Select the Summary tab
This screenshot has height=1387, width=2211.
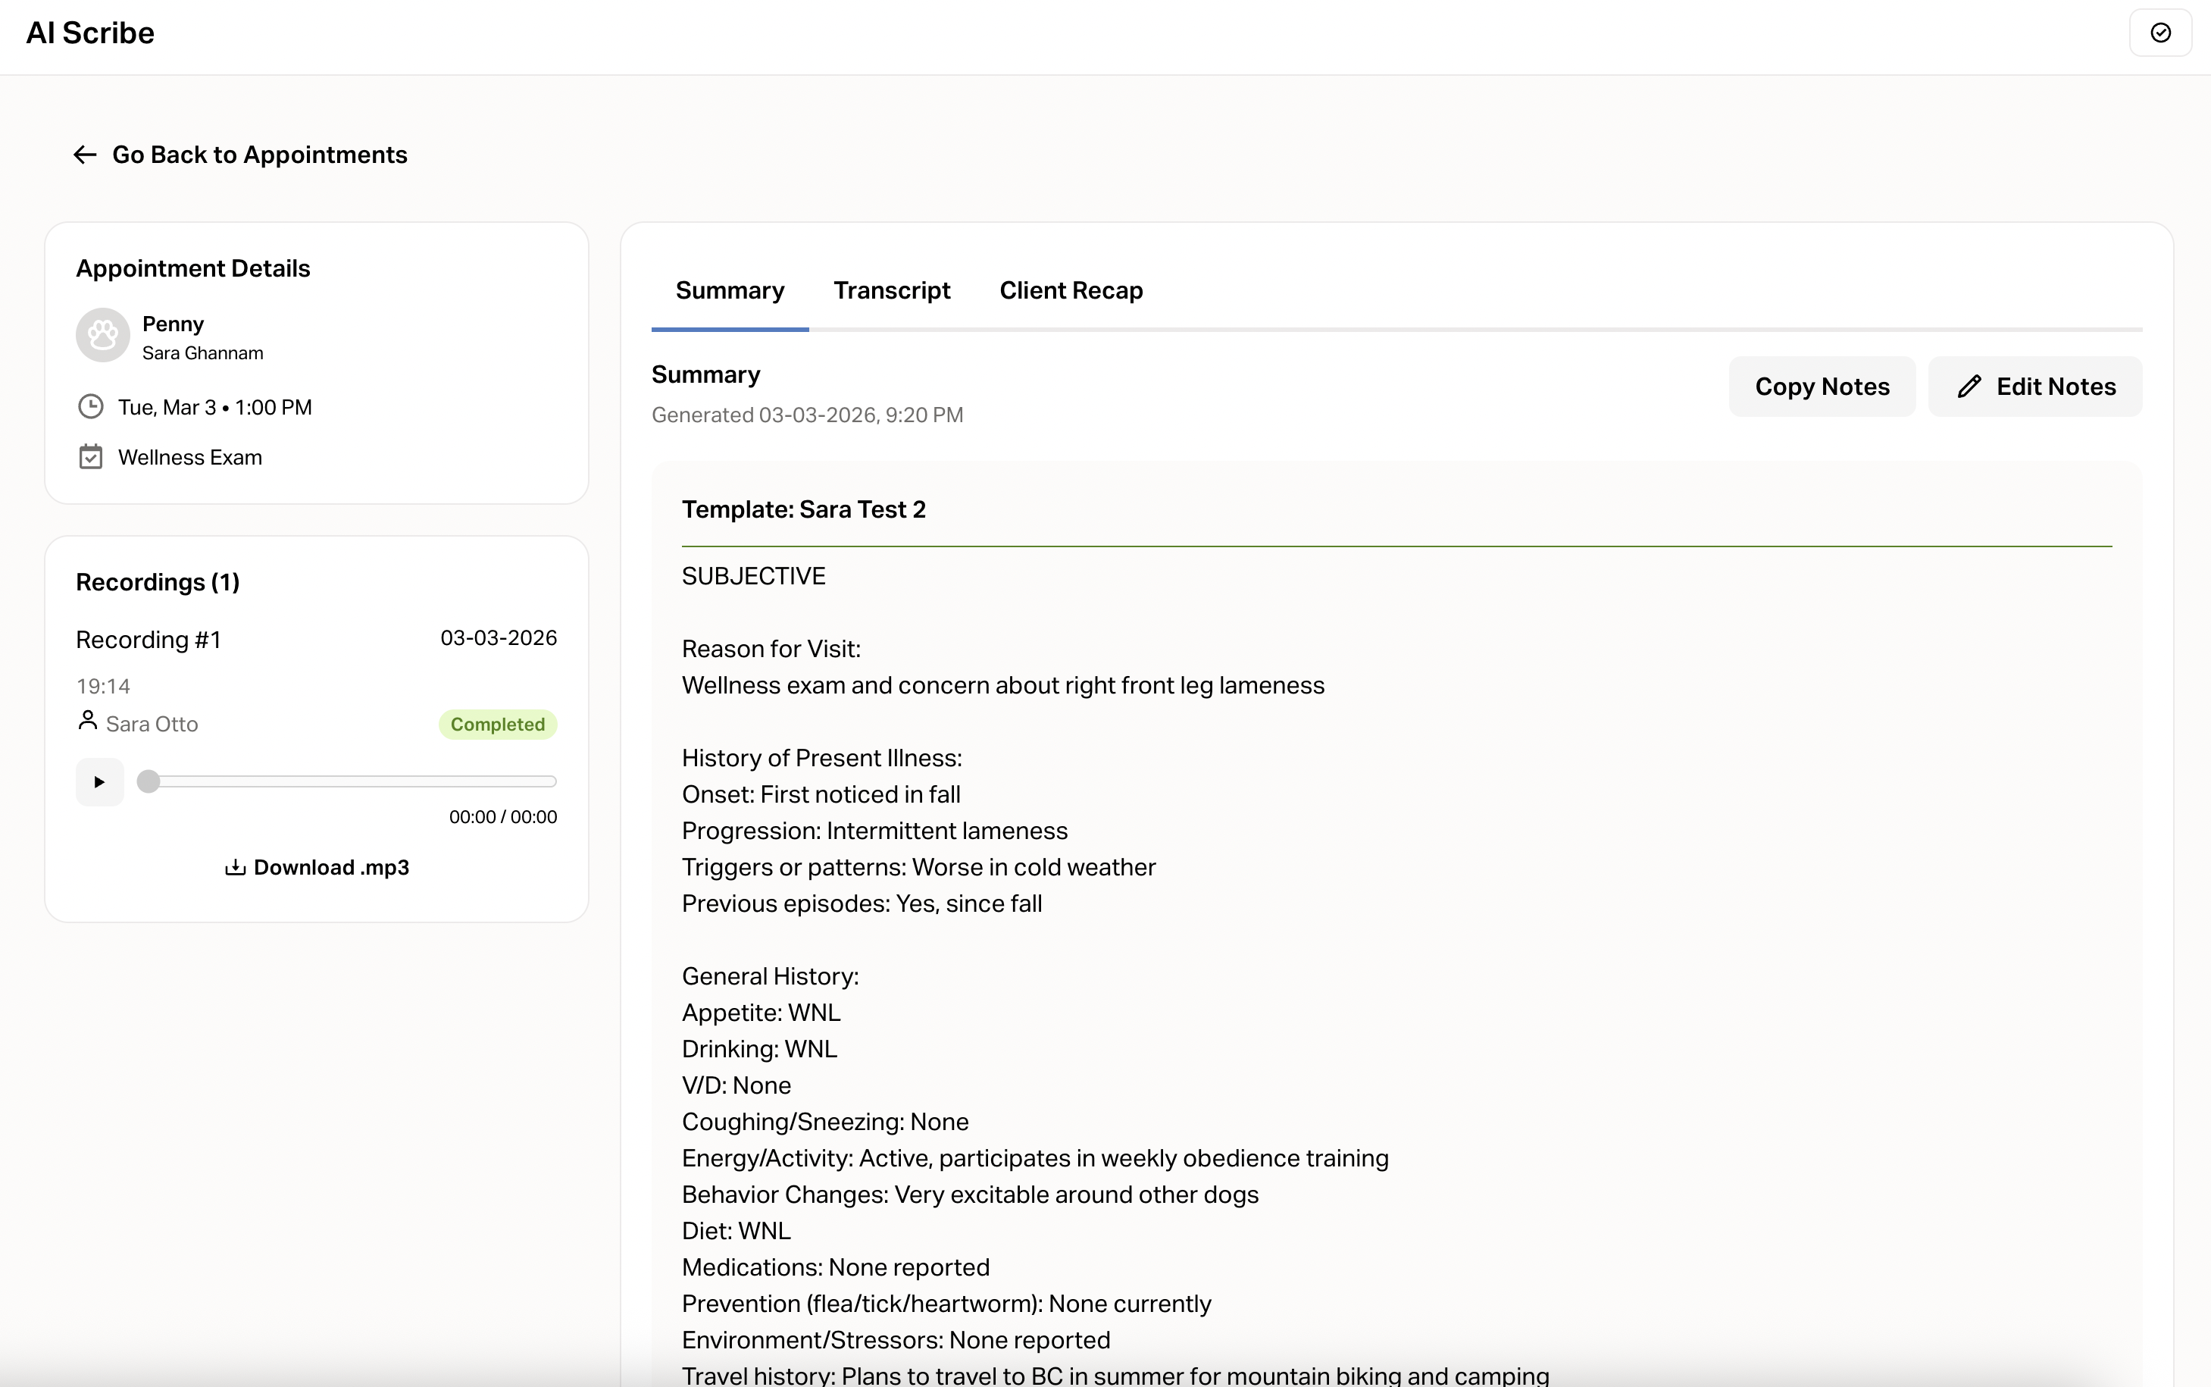[730, 291]
